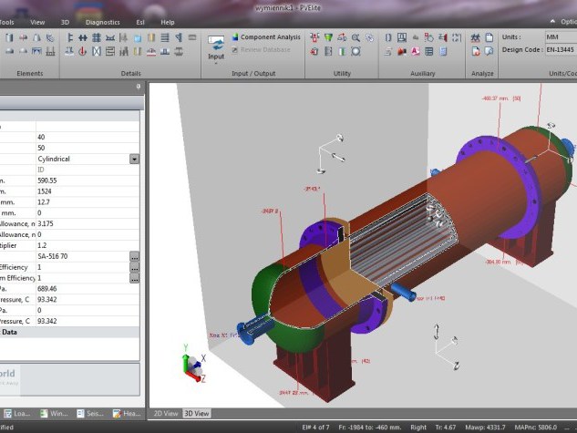Click the first icon in Analyze group

[476, 38]
